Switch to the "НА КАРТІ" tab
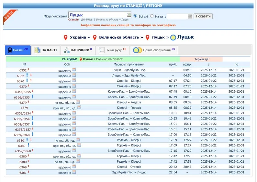The height and width of the screenshot is (182, 257). (46, 50)
